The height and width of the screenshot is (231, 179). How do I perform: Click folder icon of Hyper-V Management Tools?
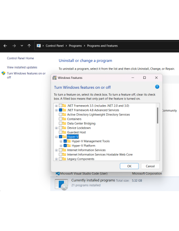(69, 141)
